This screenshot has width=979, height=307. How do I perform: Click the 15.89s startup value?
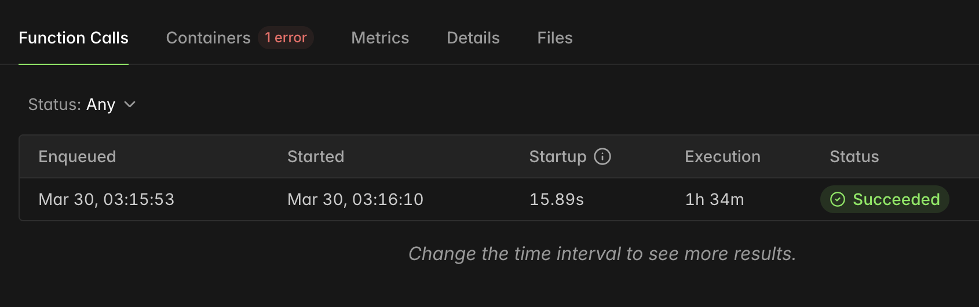point(556,199)
